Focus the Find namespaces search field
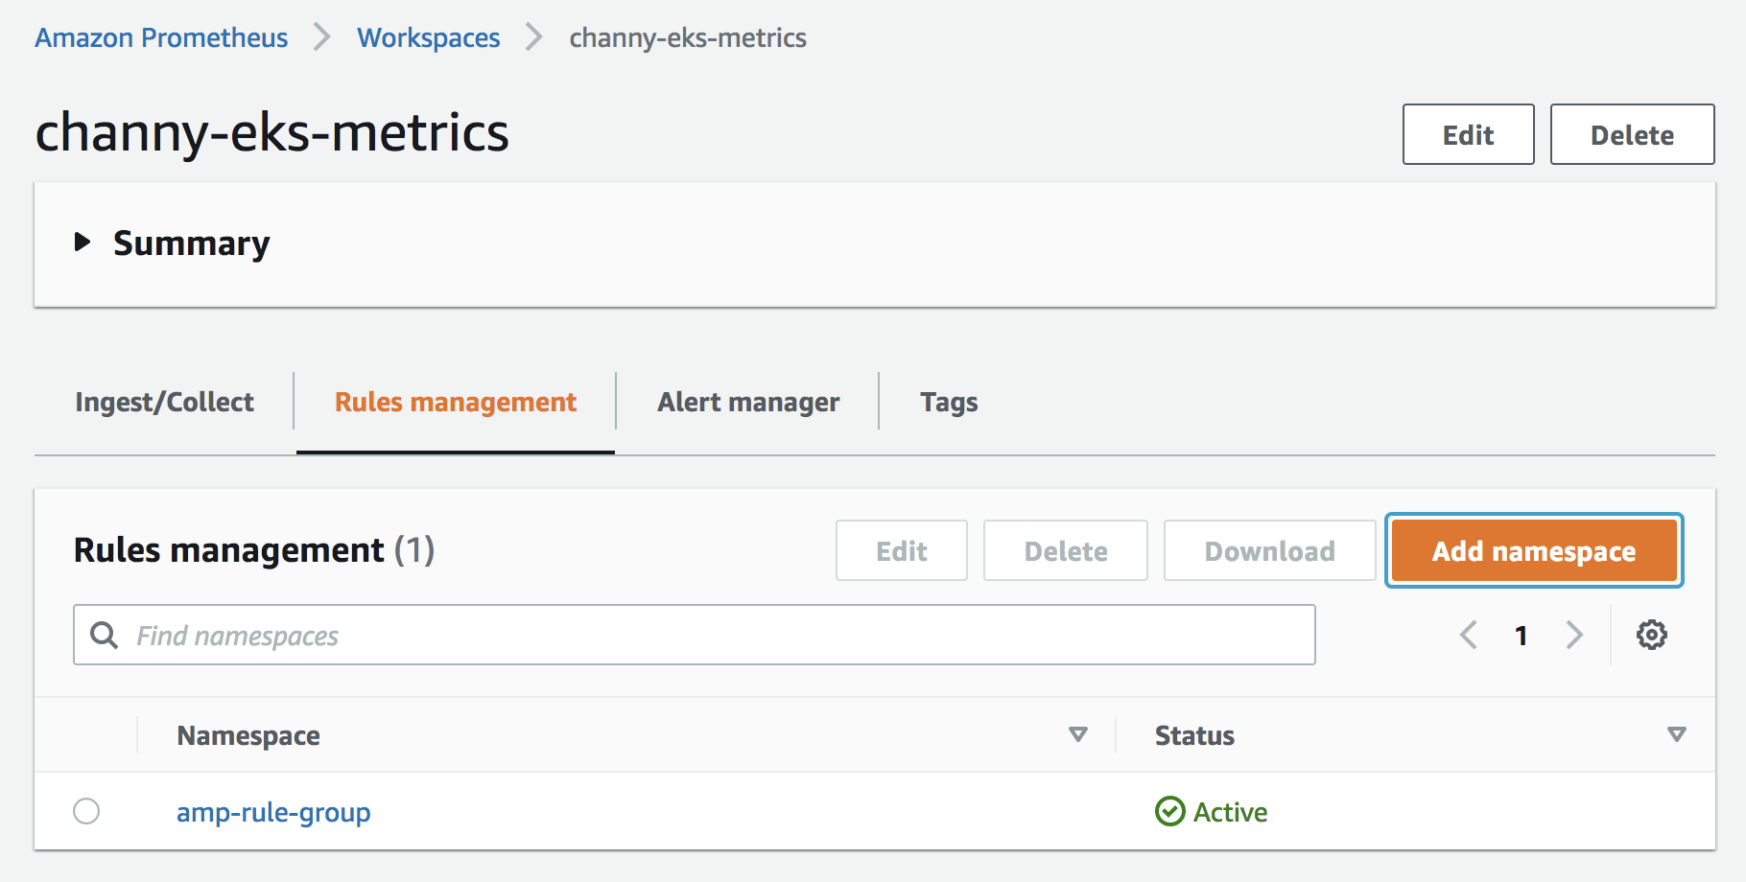 [x=710, y=635]
